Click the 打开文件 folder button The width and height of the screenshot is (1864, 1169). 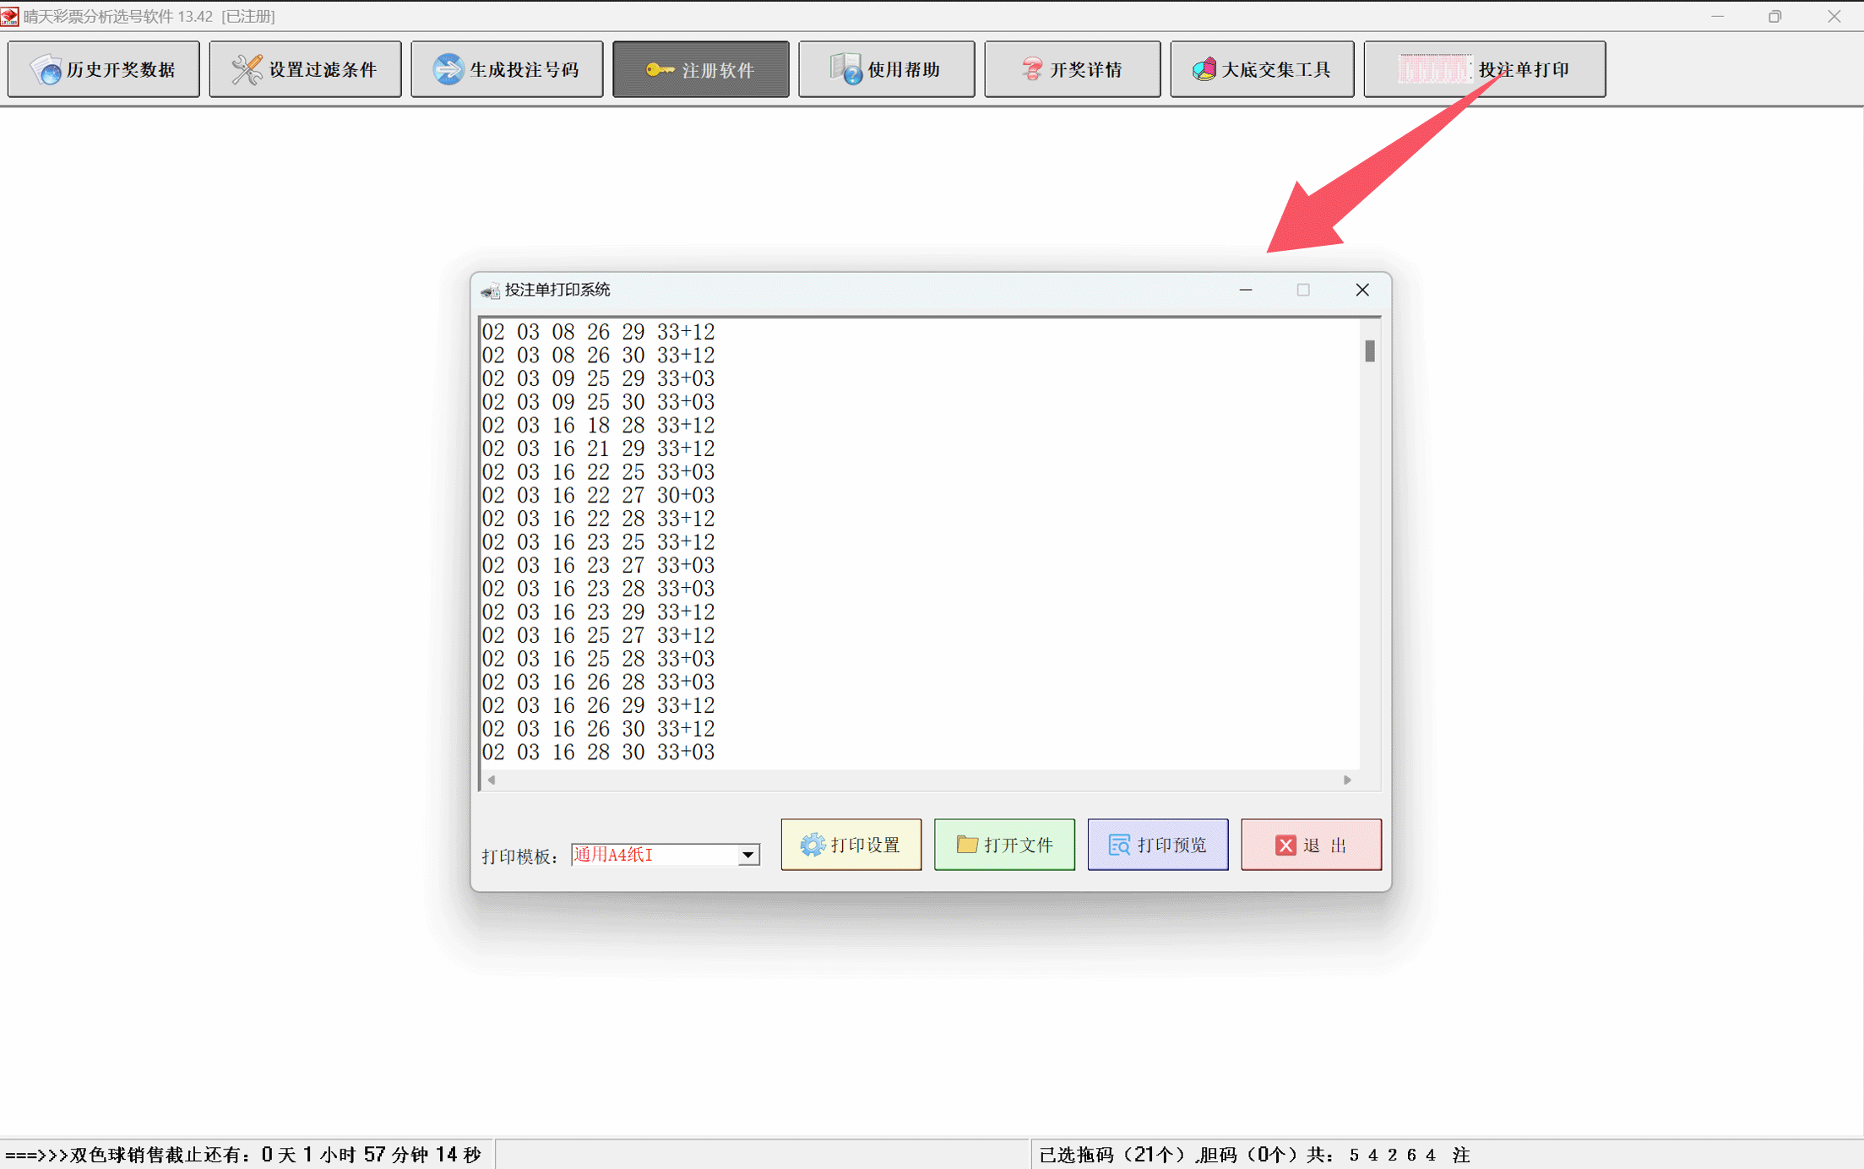pyautogui.click(x=1004, y=845)
